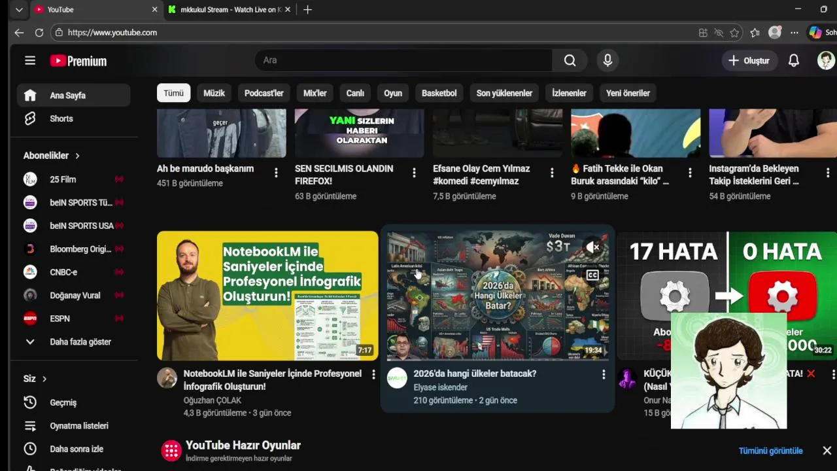Open the NotebookLM infografik video thumbnail
Image resolution: width=837 pixels, height=471 pixels.
[267, 296]
